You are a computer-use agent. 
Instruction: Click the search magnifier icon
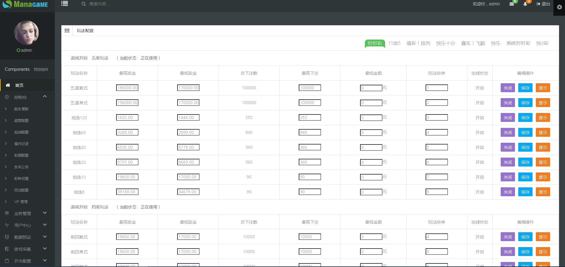84,4
